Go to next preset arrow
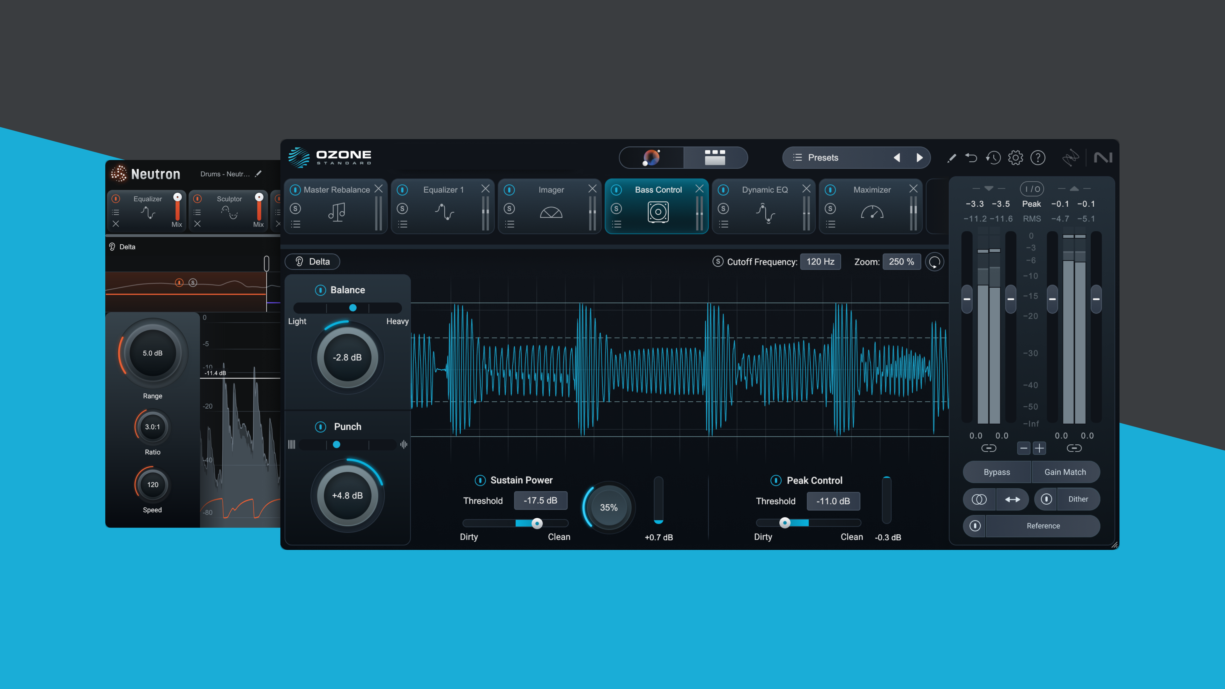Screen dimensions: 1225x689 click(919, 157)
